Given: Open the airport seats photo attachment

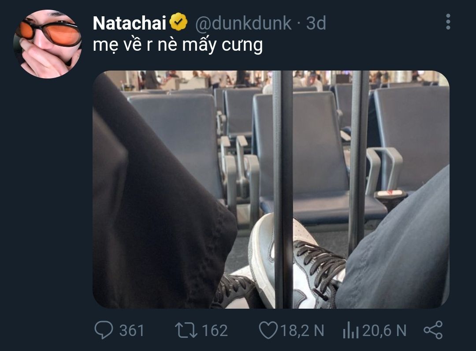Looking at the screenshot, I should (x=271, y=190).
